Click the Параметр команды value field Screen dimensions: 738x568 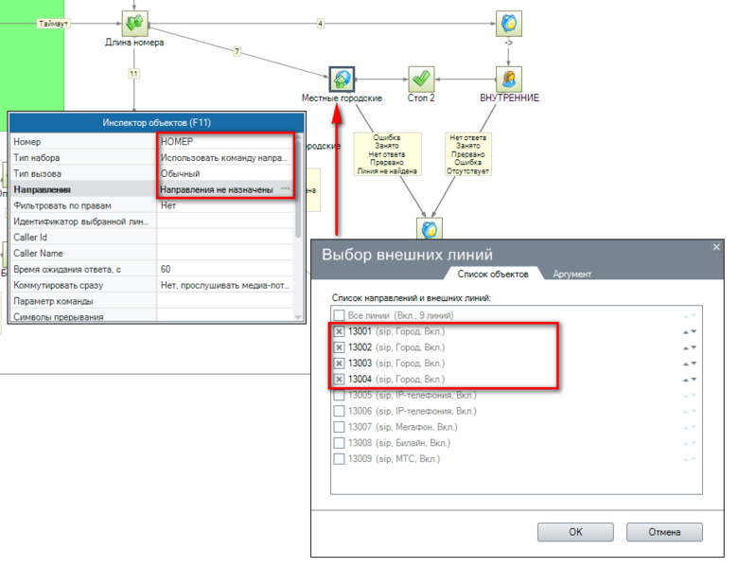(x=225, y=301)
